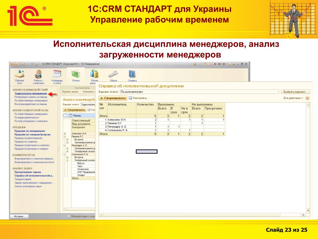Click Сформировать in the discipline report
This screenshot has height=239, width=318.
113,98
